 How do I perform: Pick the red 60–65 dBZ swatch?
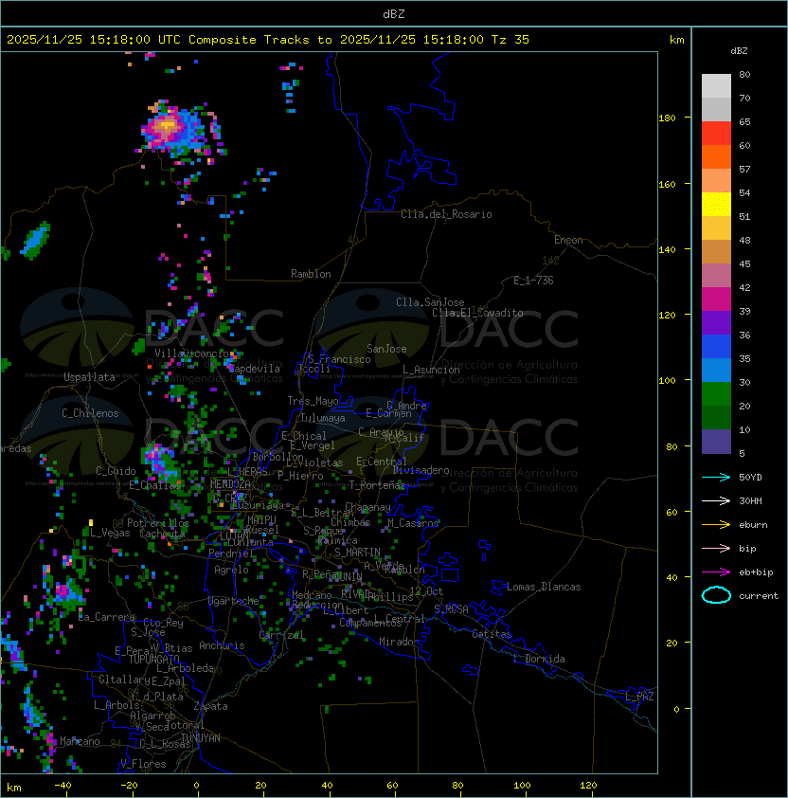pos(716,134)
